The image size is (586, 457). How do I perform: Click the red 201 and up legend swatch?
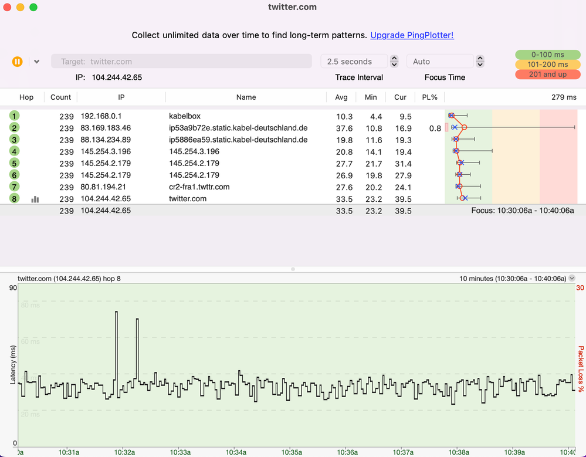547,75
